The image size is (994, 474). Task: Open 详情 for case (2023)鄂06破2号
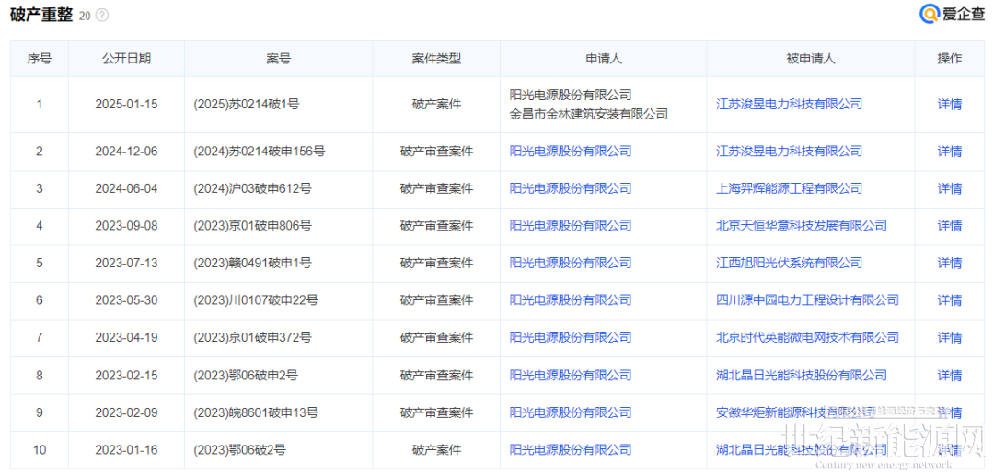tap(949, 450)
